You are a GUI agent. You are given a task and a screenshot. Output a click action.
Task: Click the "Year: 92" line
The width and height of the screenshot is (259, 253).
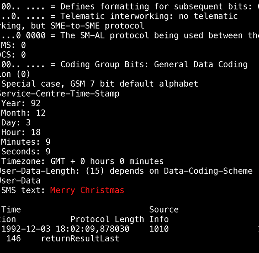click(x=21, y=103)
